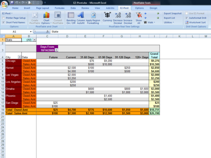Switch to Insert tab

[27, 8]
